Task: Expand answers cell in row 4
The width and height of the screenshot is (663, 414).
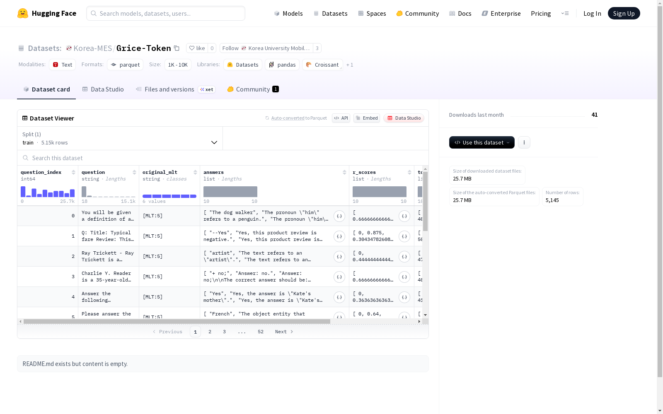Action: [339, 297]
